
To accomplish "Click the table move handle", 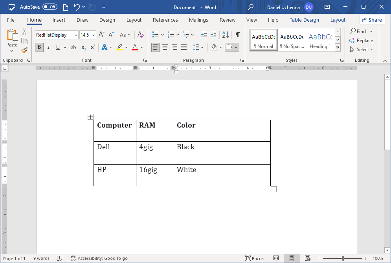I will pyautogui.click(x=90, y=117).
